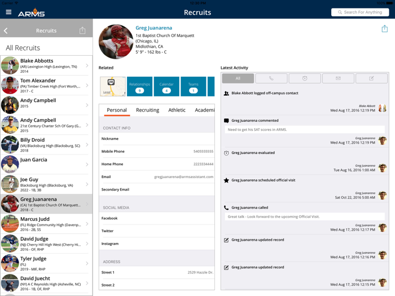Tap the share icon in Recruits sidebar header

(82, 30)
